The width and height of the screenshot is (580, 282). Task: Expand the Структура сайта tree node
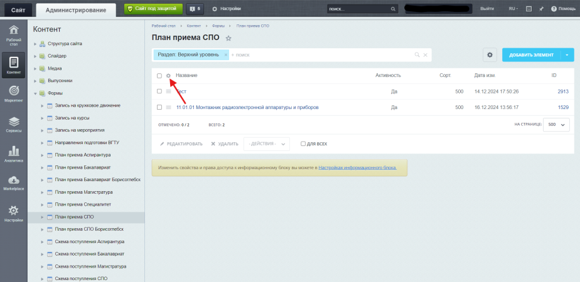pos(35,44)
